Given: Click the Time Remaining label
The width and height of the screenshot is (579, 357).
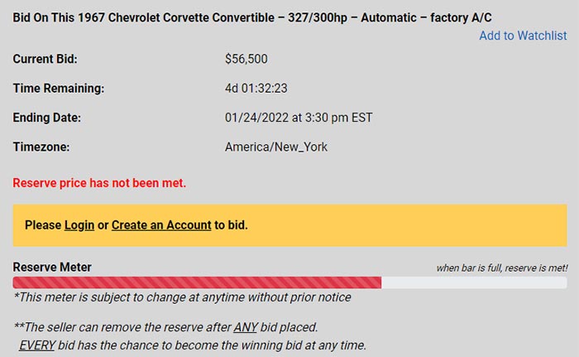Looking at the screenshot, I should 59,88.
